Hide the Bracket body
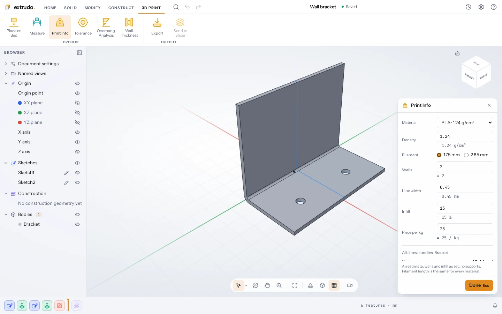The height and width of the screenshot is (314, 502). pos(77,224)
